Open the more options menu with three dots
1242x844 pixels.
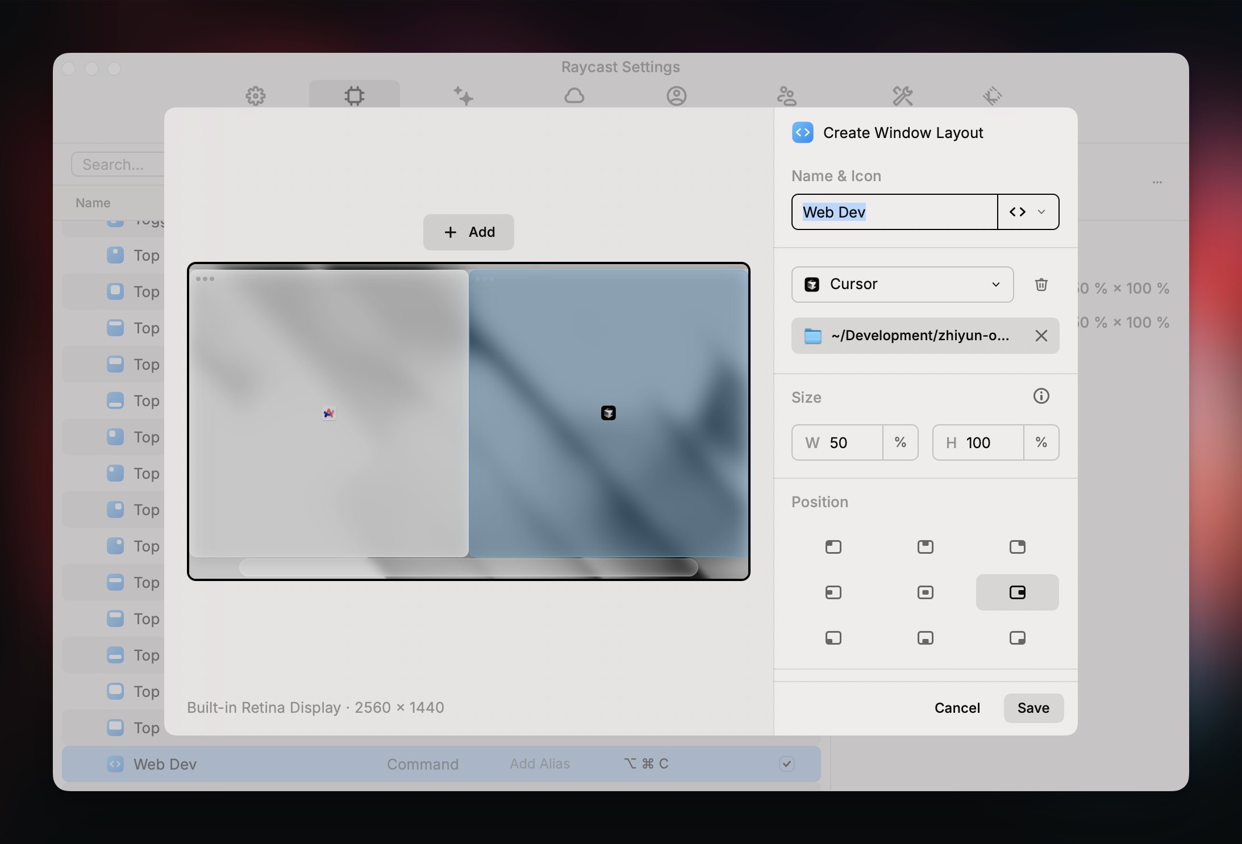[x=1157, y=182]
